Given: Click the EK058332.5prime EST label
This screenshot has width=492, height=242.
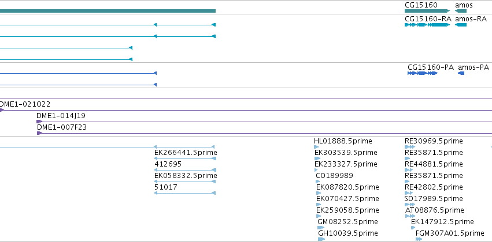Looking at the screenshot, I should pos(186,176).
